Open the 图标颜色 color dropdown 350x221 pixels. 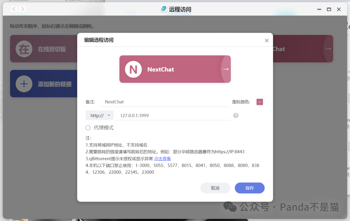pyautogui.click(x=260, y=102)
